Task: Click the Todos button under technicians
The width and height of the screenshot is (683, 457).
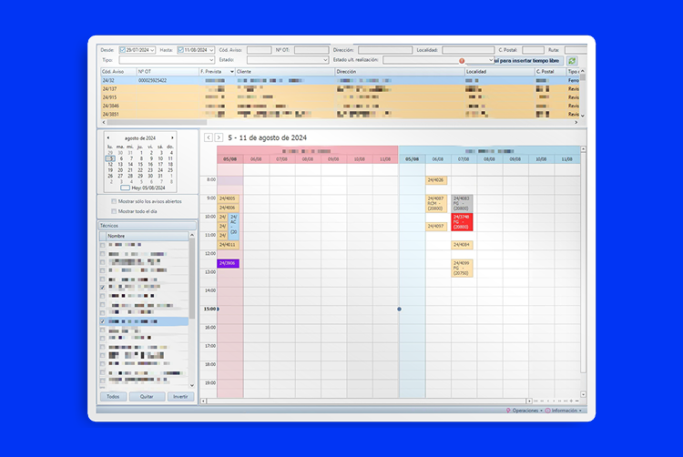Action: 113,397
